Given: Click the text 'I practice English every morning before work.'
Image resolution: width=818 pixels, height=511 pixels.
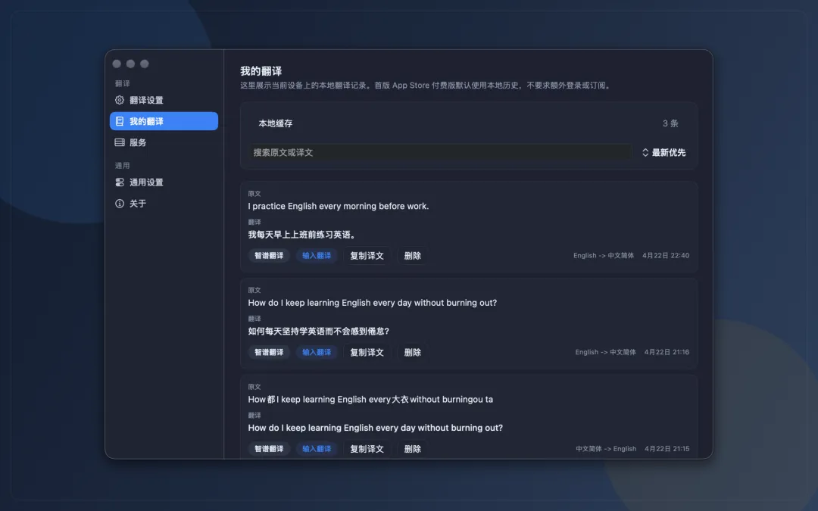Looking at the screenshot, I should [x=339, y=206].
